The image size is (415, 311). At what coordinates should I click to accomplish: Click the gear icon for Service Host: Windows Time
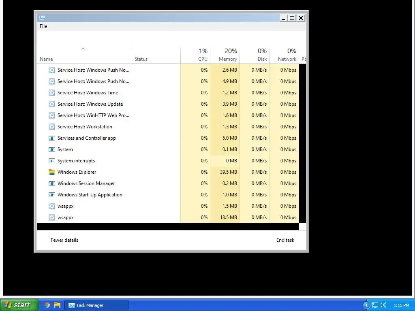[52, 93]
